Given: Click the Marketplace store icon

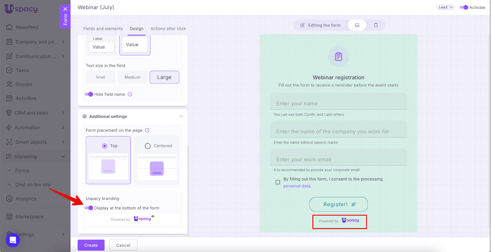Looking at the screenshot, I should point(10,216).
